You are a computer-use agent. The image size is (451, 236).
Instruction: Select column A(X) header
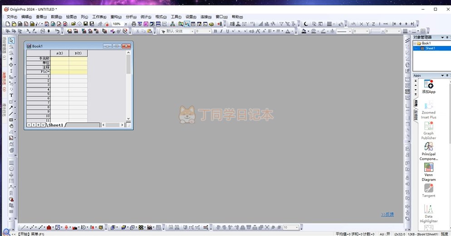point(59,53)
